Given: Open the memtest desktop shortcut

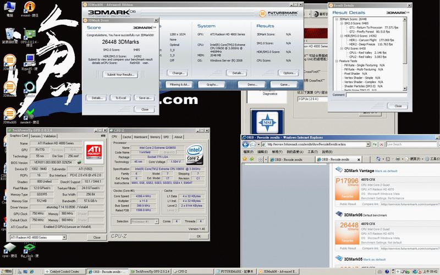Looking at the screenshot, I should tap(30, 114).
